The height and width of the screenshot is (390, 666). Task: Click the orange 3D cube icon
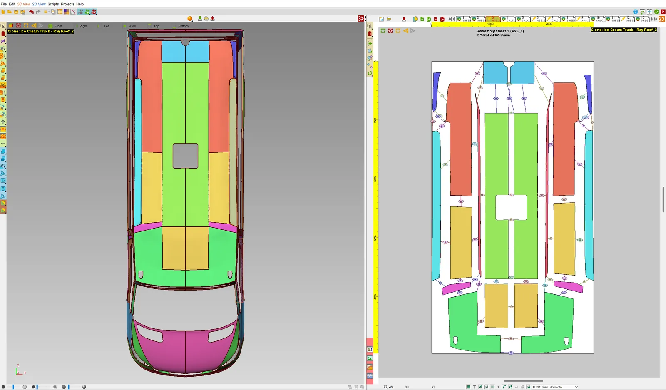point(11,26)
